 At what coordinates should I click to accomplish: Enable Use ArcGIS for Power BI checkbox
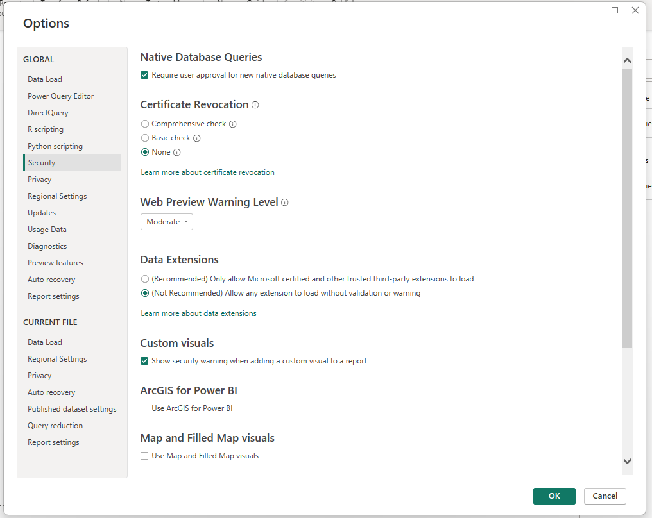144,408
